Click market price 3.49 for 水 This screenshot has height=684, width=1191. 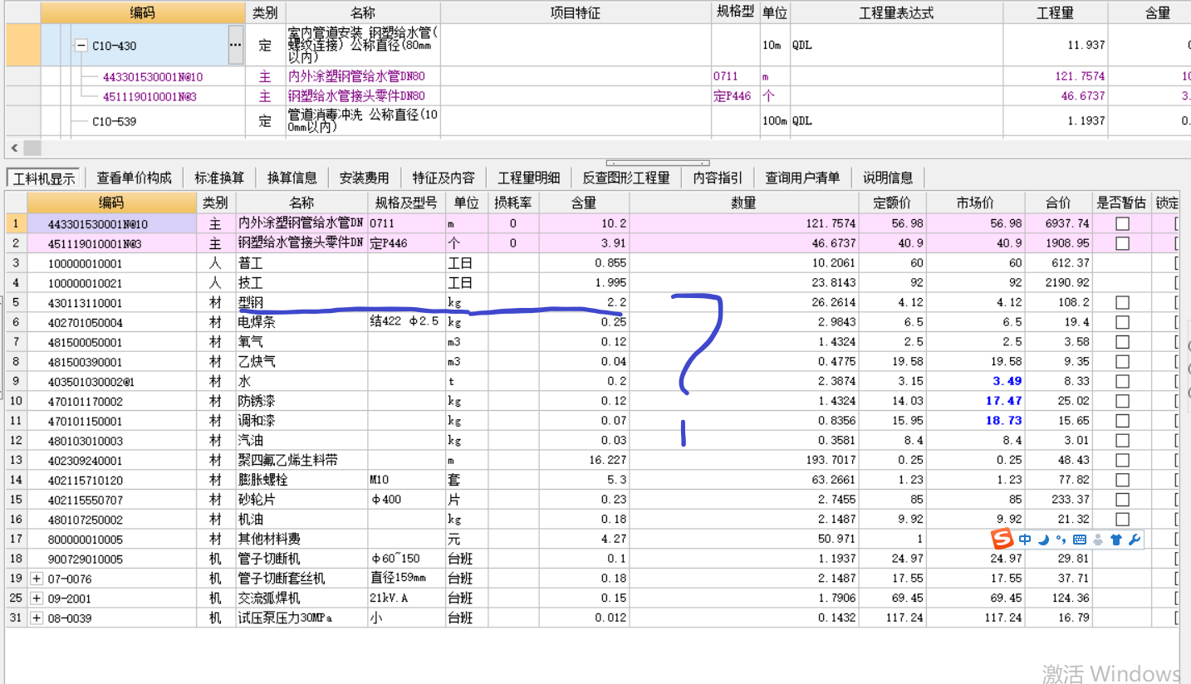click(x=975, y=381)
